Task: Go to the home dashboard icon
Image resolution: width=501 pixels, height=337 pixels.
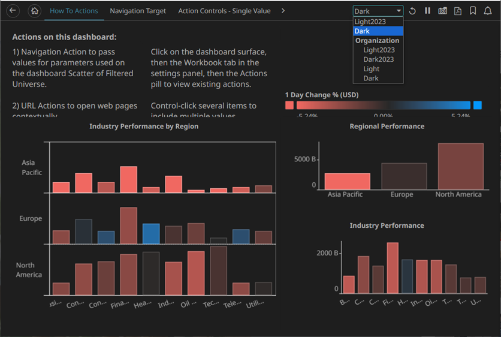Action: click(35, 11)
